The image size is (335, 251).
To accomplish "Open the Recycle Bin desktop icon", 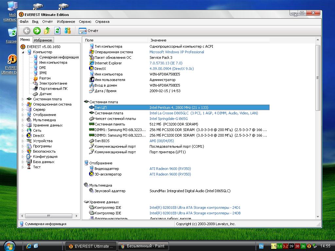I will [x=12, y=34].
